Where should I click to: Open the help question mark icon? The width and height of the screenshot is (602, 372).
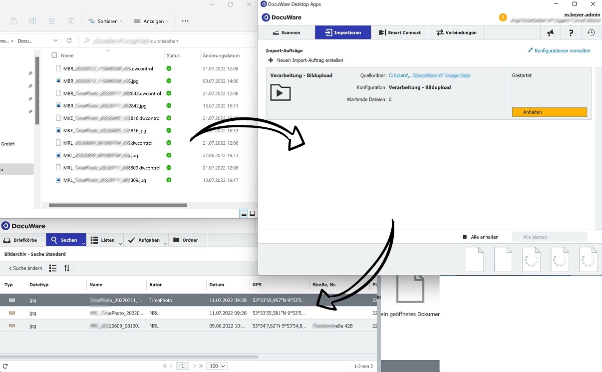coord(571,32)
